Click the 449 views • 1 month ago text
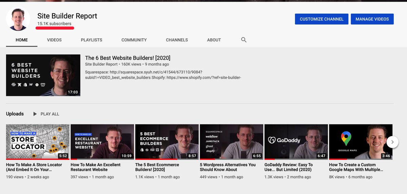This screenshot has width=407, height=194. [x=221, y=177]
